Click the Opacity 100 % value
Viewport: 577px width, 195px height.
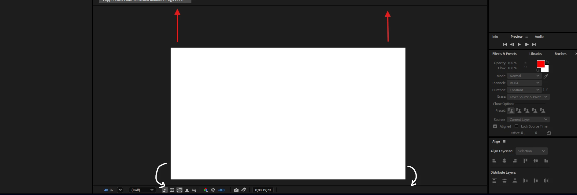point(512,63)
